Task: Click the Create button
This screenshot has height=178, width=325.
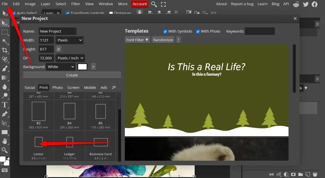Action: (x=72, y=75)
